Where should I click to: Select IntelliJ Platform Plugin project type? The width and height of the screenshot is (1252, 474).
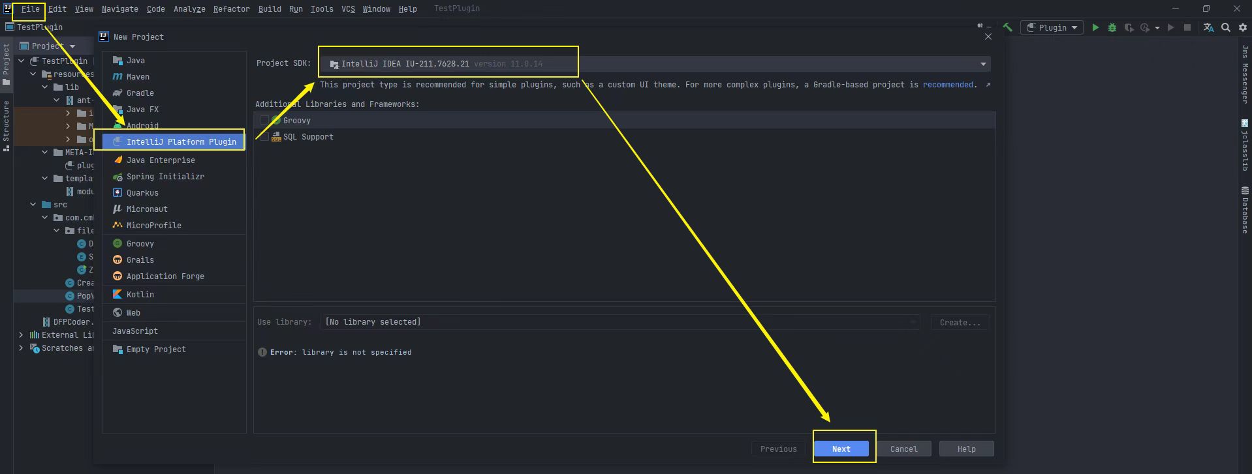click(174, 141)
